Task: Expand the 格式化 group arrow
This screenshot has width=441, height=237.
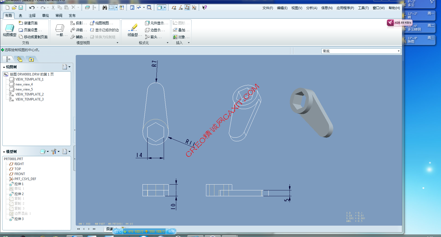Action: coord(168,43)
